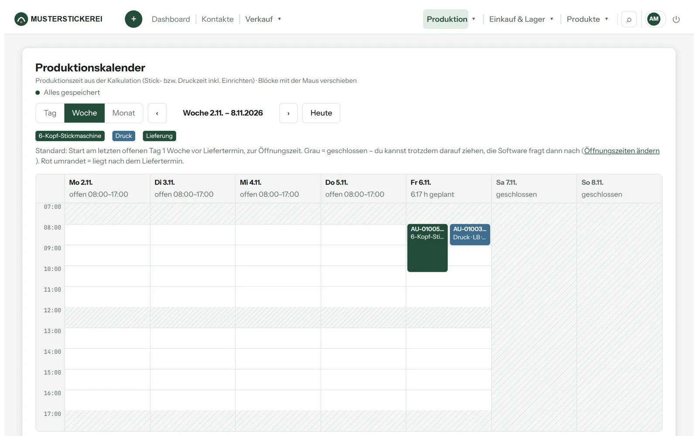This screenshot has height=436, width=698.
Task: Click the 6.17 h geplant text
Action: 432,194
